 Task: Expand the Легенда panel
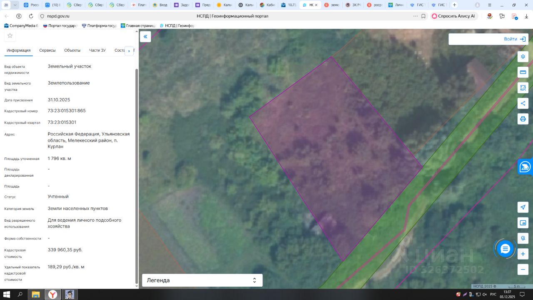(202, 280)
